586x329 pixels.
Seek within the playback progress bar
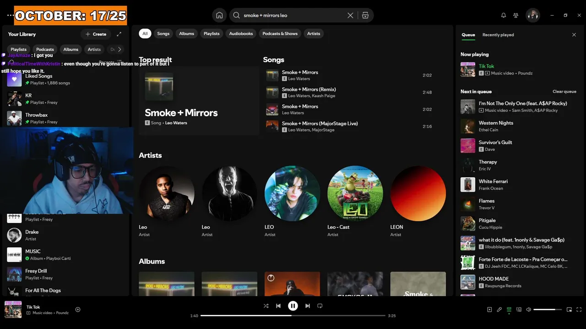293,316
